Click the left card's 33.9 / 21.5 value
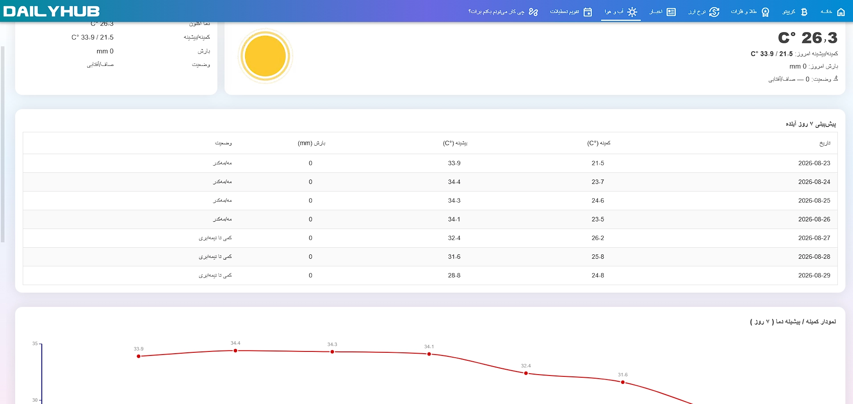The width and height of the screenshot is (853, 404). click(x=93, y=37)
